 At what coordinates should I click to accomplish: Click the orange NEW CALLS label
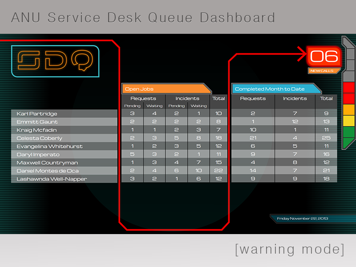tap(324, 71)
